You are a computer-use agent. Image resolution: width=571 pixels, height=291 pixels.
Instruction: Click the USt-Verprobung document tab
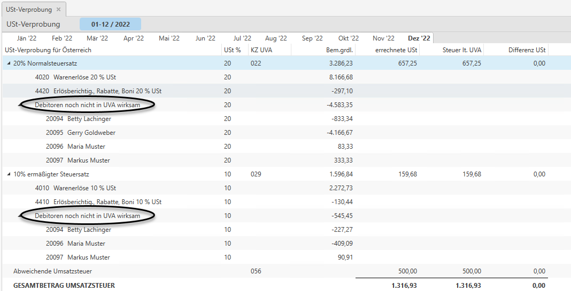[29, 10]
